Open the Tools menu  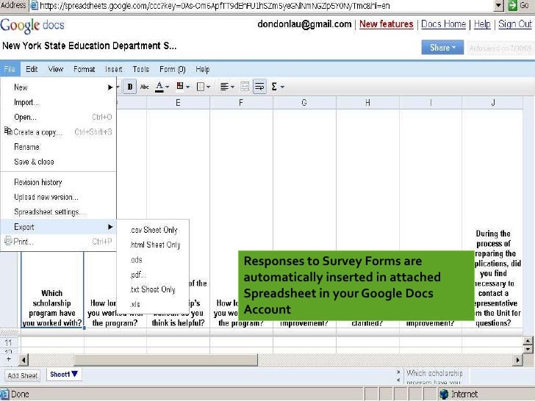(x=141, y=69)
